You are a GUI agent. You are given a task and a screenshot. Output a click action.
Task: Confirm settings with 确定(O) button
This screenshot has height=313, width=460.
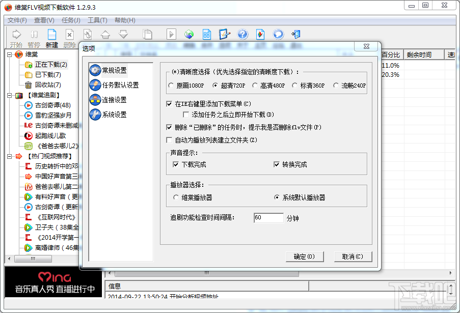[x=305, y=257]
